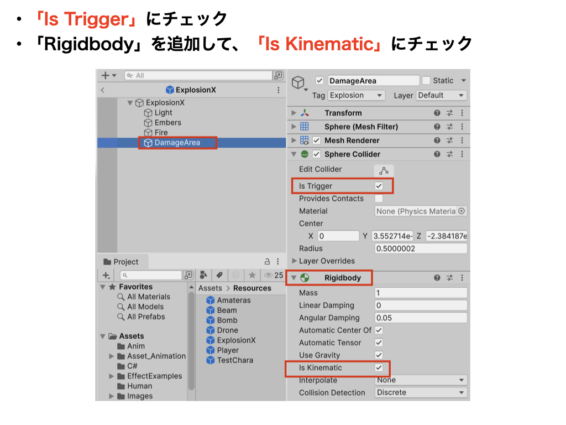Open Mesh Renderer presets icon
566x425 pixels.
[x=449, y=141]
